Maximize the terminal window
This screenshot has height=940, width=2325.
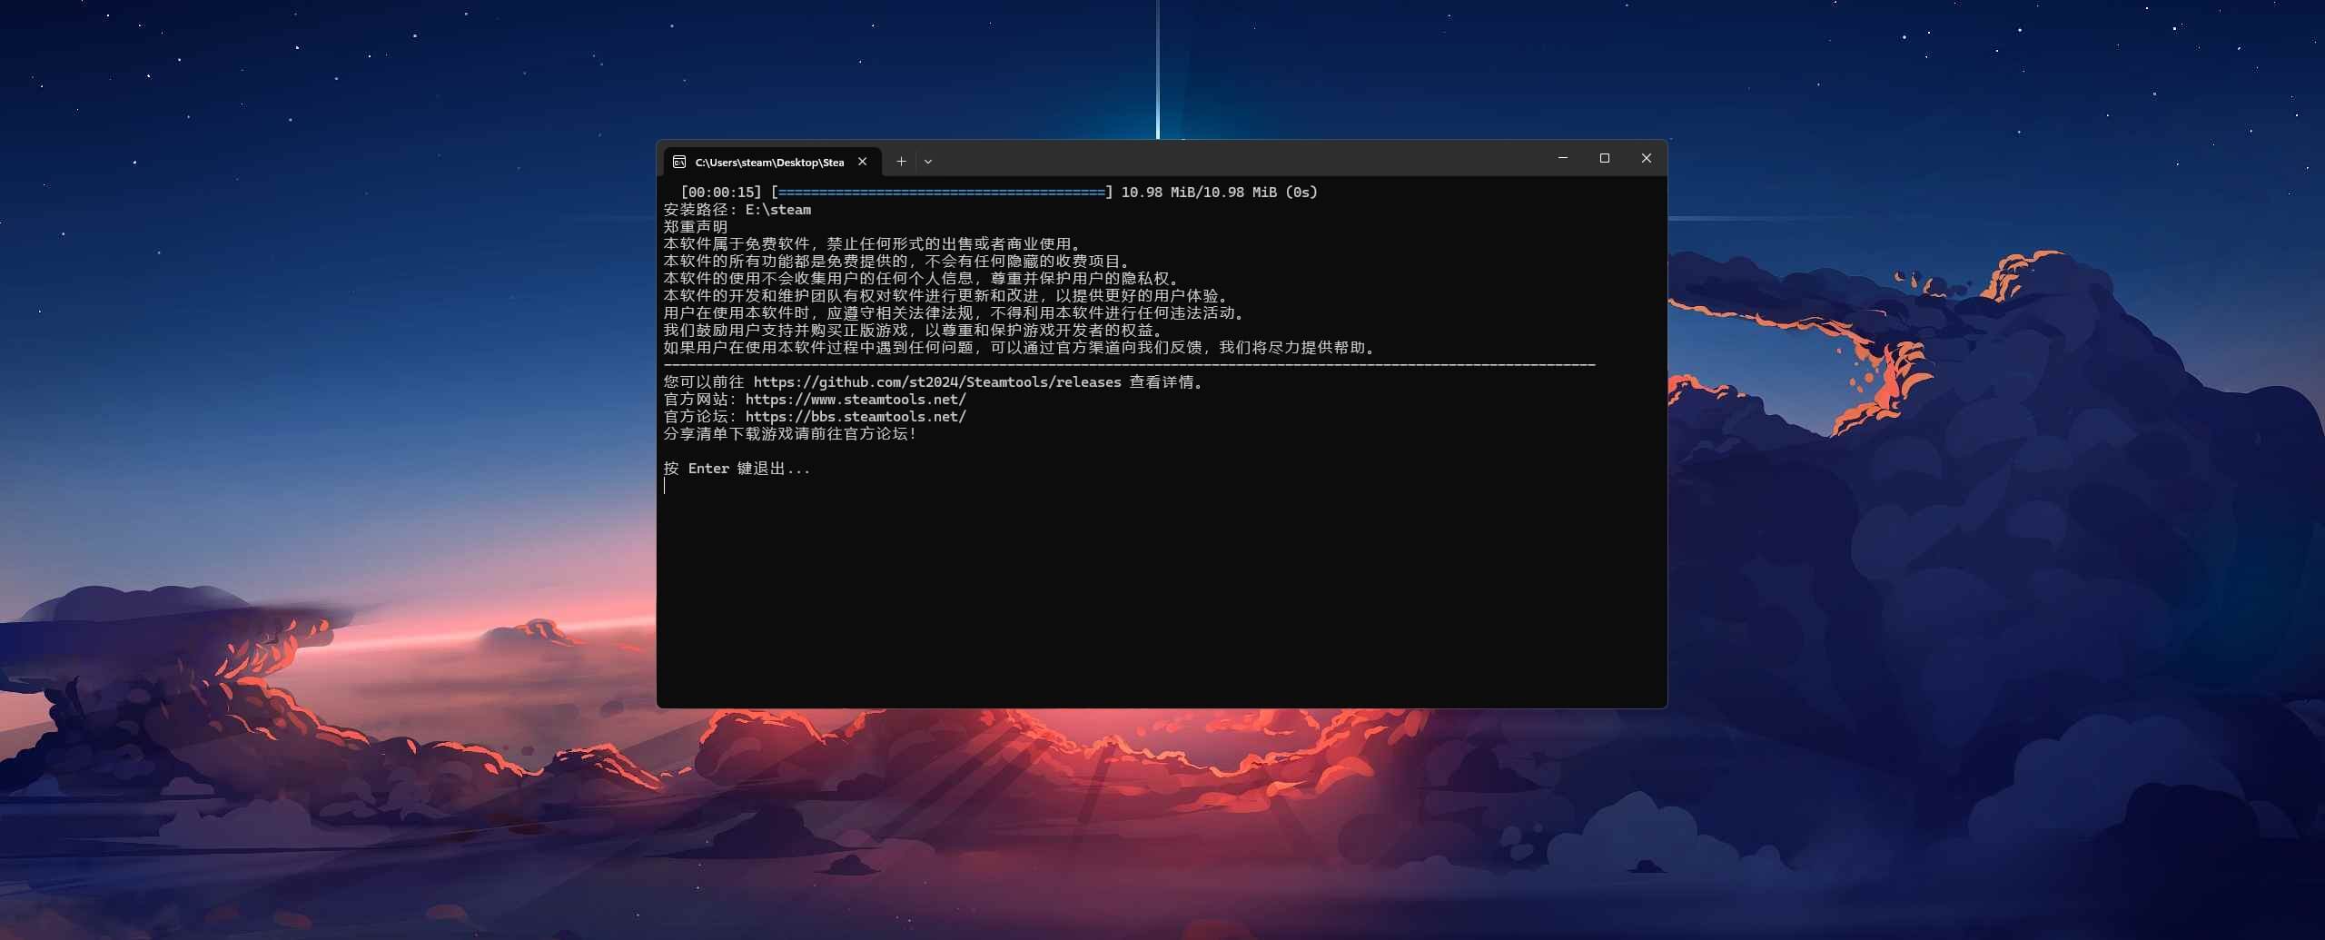coord(1605,158)
